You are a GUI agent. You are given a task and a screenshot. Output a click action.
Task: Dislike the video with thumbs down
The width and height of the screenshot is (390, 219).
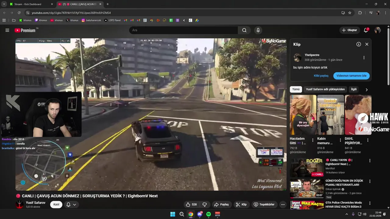205,204
